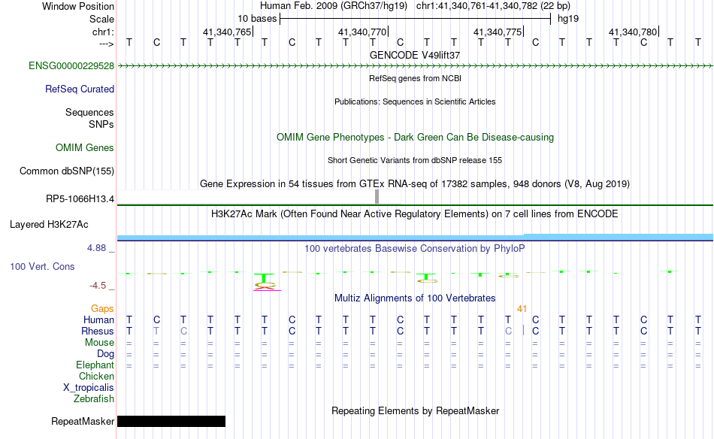
Task: Click the Chicken species label
Action: tap(96, 376)
